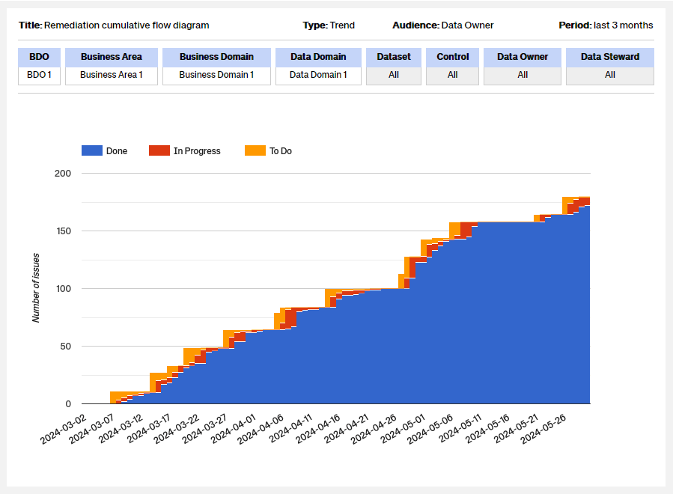Click the orange To Do legend swatch
The height and width of the screenshot is (494, 673).
(255, 150)
